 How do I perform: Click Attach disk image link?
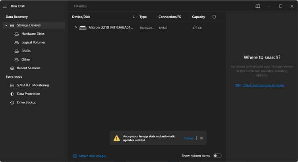[93, 156]
